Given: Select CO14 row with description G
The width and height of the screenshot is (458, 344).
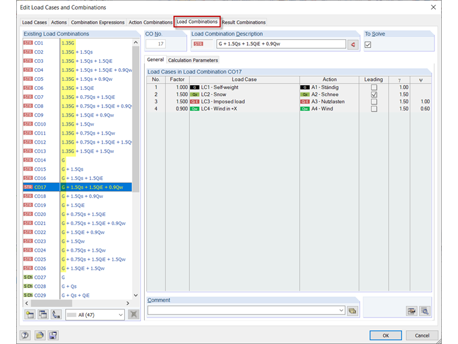Looking at the screenshot, I should (77, 160).
